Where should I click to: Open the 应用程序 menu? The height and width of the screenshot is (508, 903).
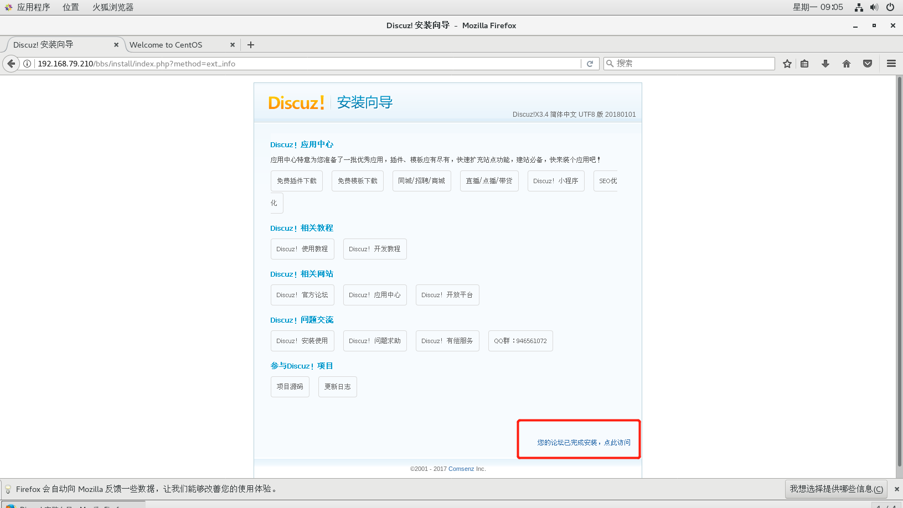coord(27,7)
